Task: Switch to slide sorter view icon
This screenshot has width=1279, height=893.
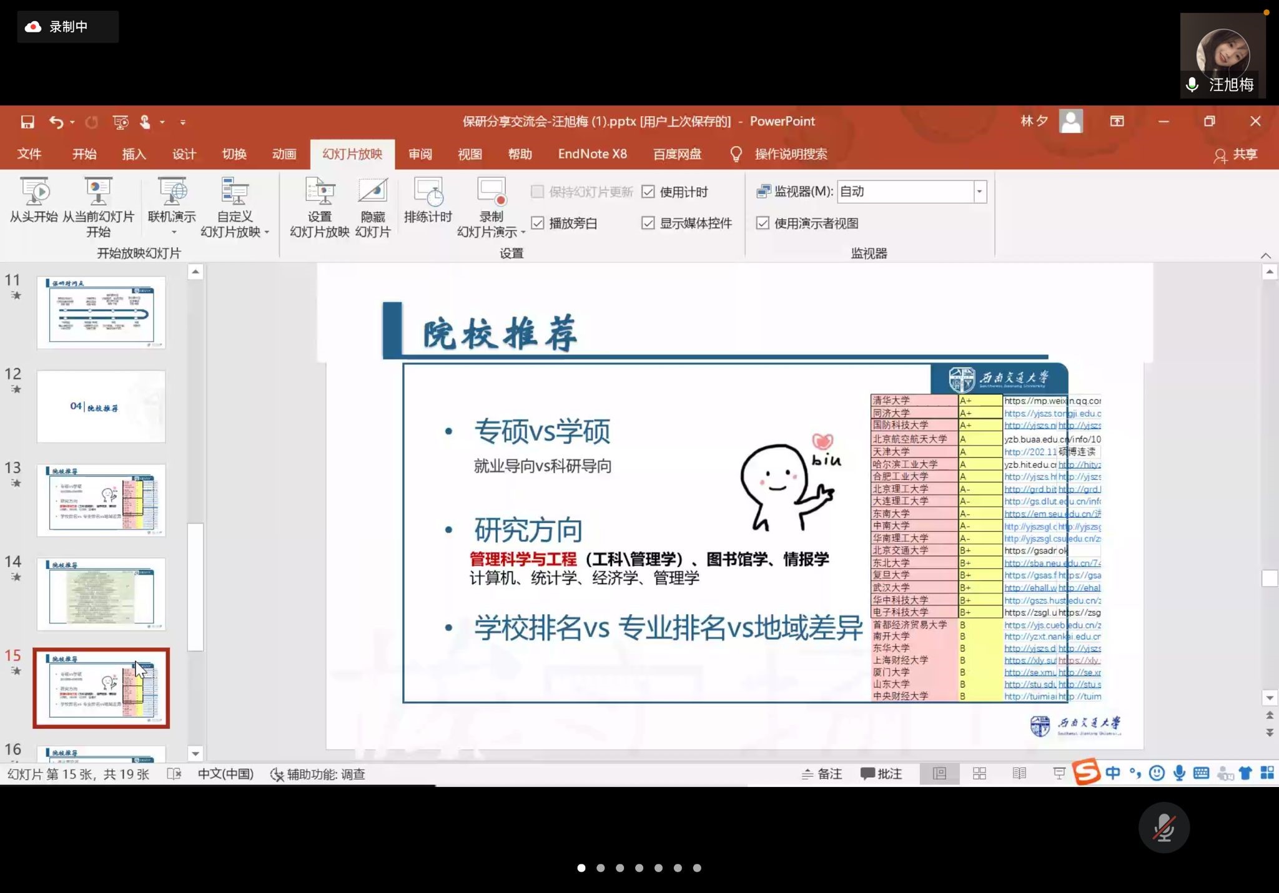Action: click(x=979, y=774)
